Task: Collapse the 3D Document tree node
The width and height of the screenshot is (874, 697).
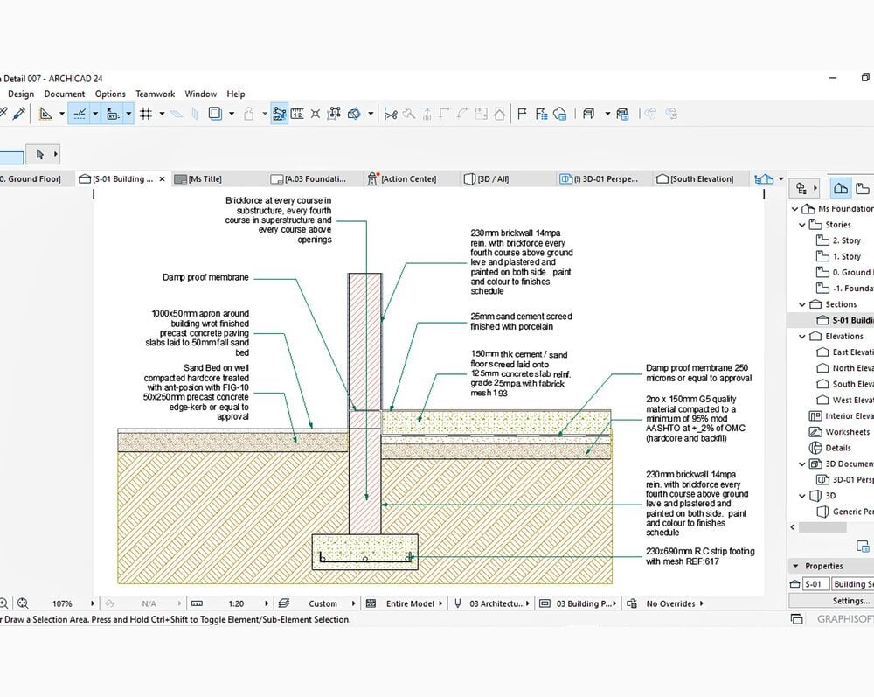Action: pyautogui.click(x=802, y=464)
